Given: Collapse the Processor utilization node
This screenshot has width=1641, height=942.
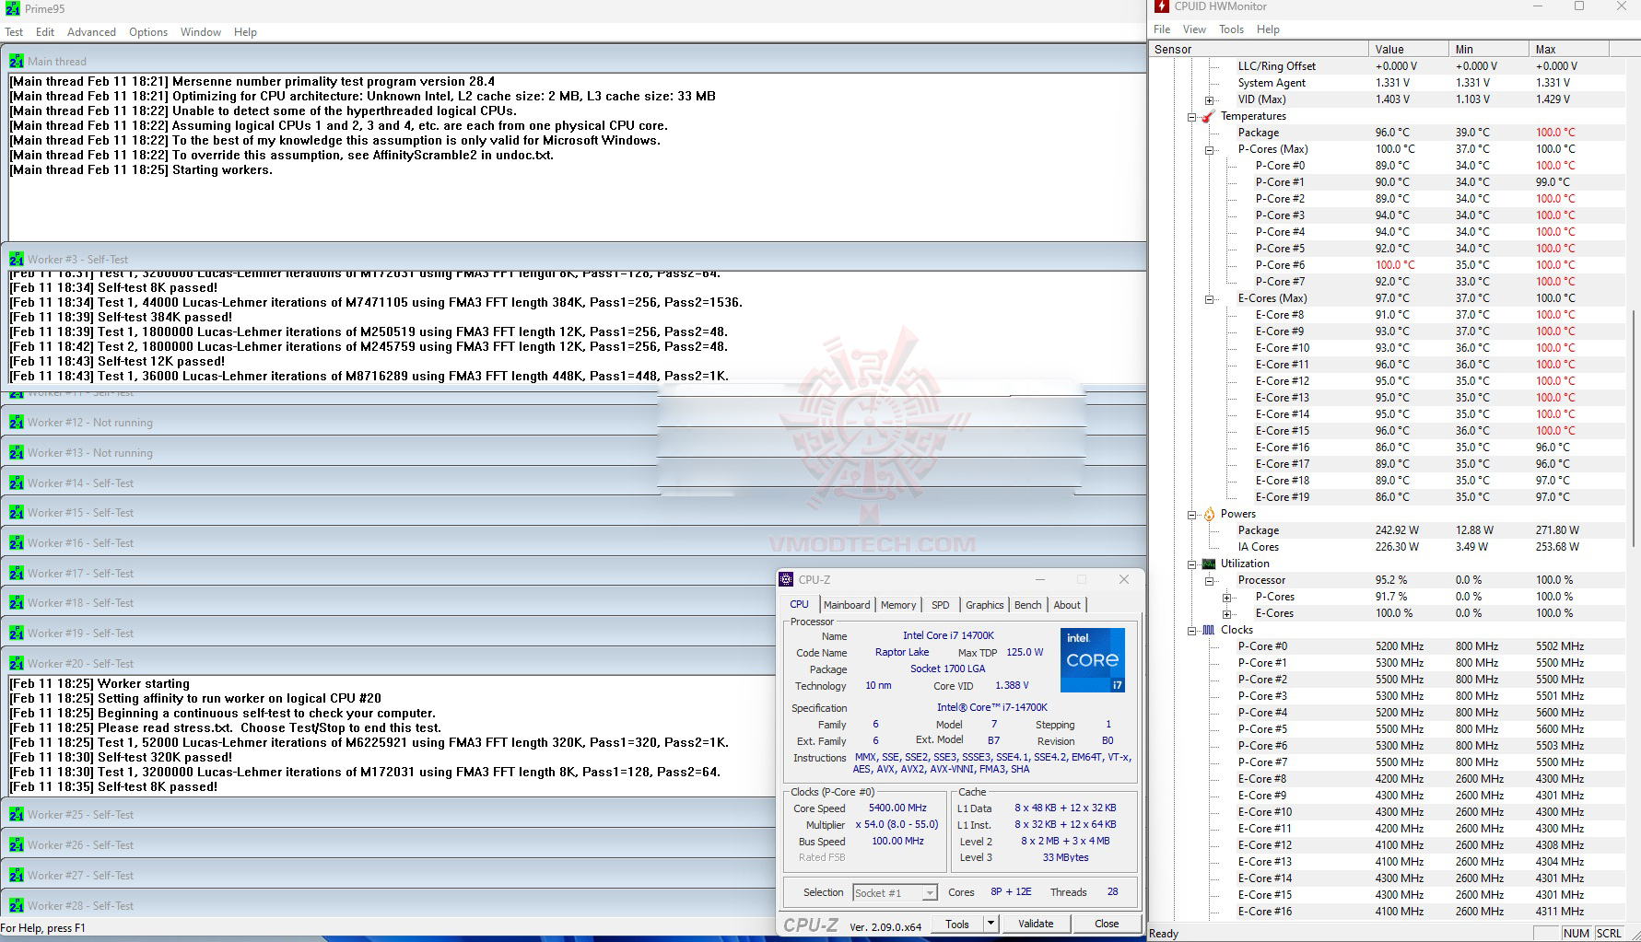Looking at the screenshot, I should click(1210, 580).
